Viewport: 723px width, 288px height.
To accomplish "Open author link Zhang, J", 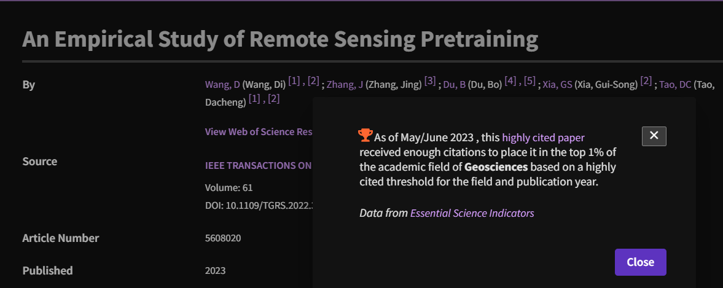I will (x=345, y=85).
